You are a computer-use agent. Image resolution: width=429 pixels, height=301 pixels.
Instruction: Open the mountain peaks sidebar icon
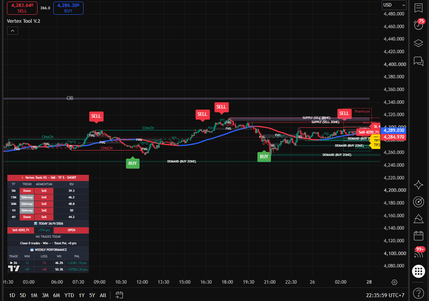418,219
